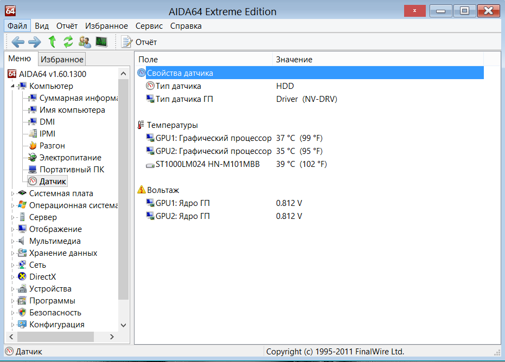Click the Отчёт report toolbar button
This screenshot has width=505, height=362.
click(139, 42)
